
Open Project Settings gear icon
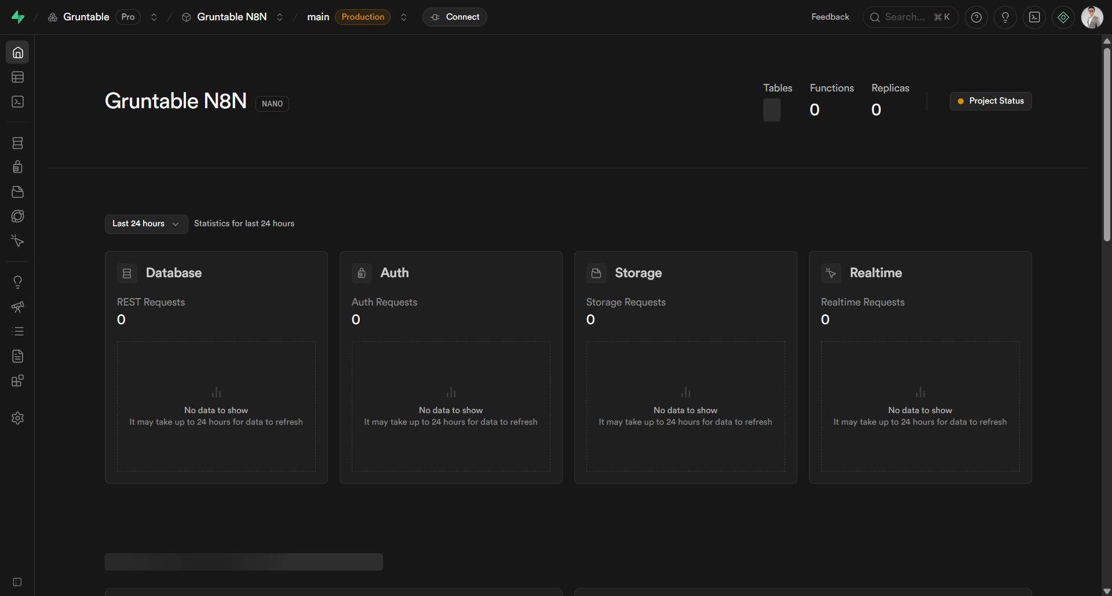pos(17,418)
